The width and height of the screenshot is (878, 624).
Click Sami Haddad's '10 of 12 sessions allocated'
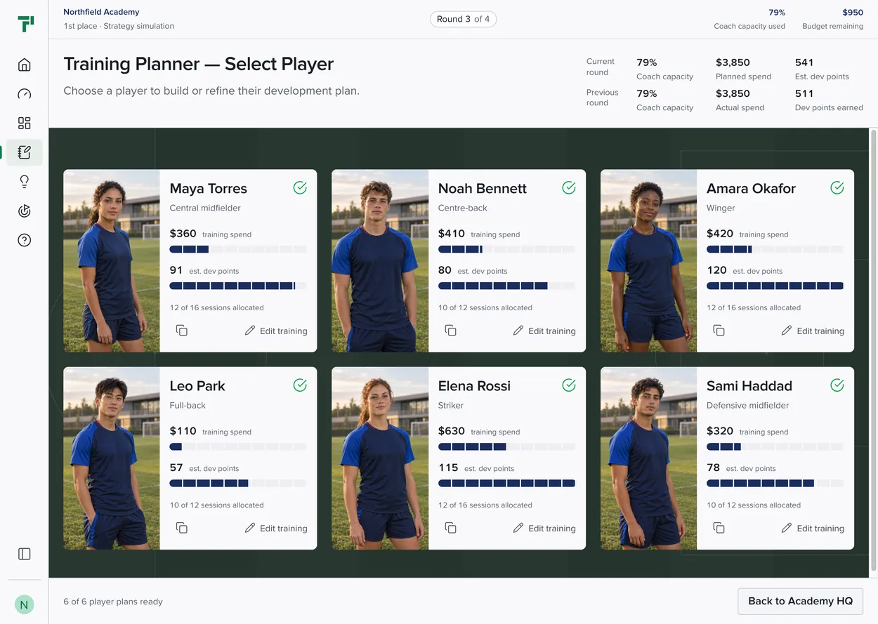pyautogui.click(x=754, y=505)
